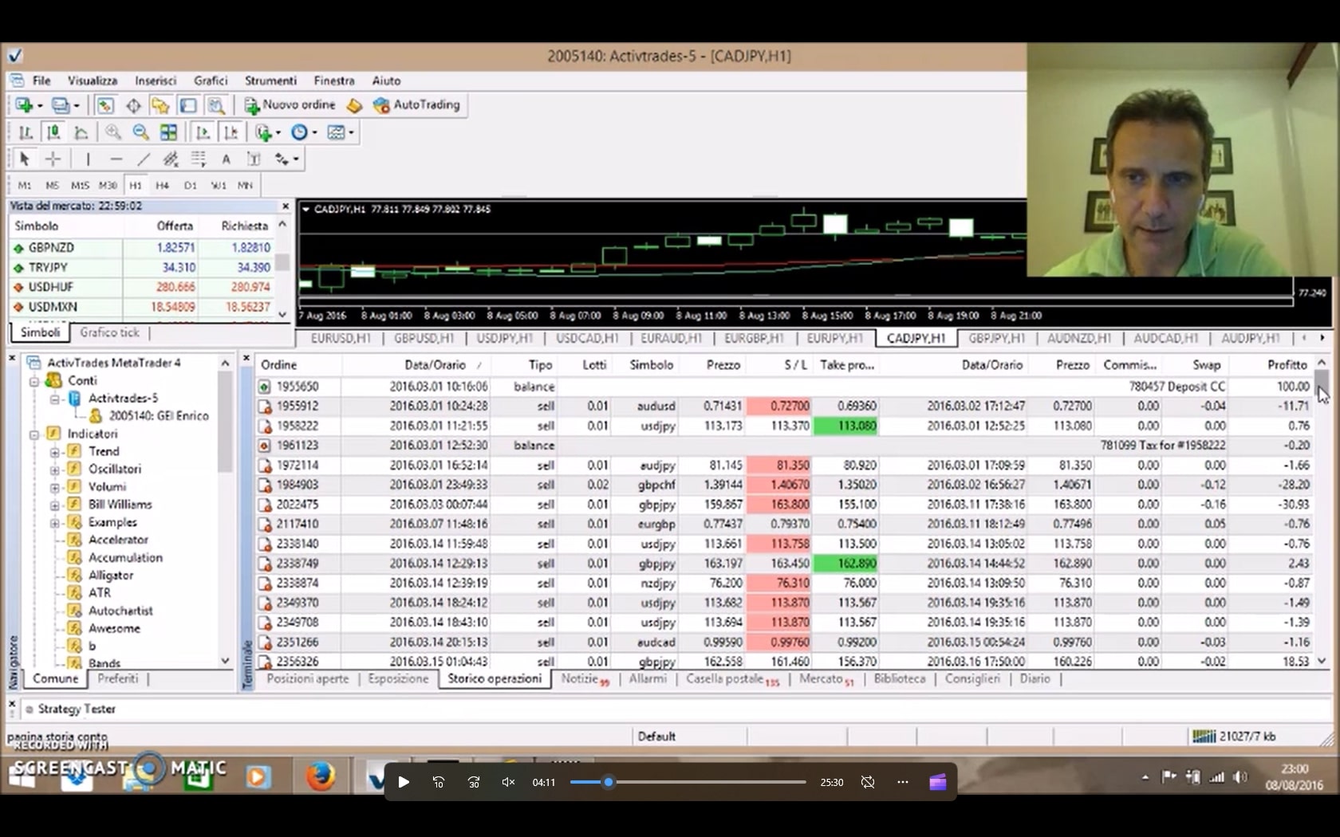Open the Strumenti menu
Viewport: 1340px width, 837px height.
270,81
